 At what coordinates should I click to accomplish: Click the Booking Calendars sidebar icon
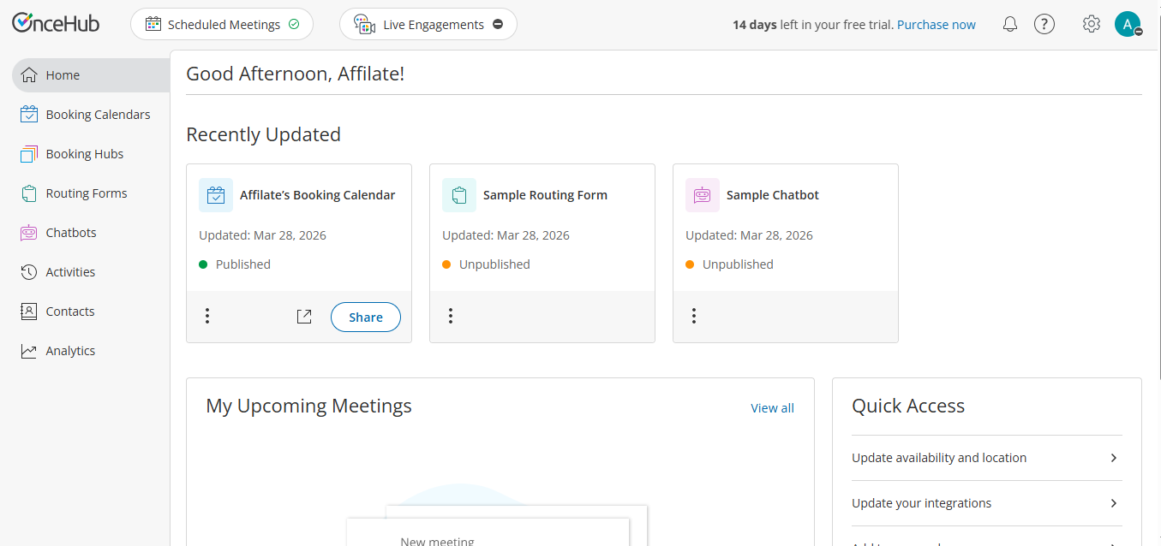pos(29,115)
